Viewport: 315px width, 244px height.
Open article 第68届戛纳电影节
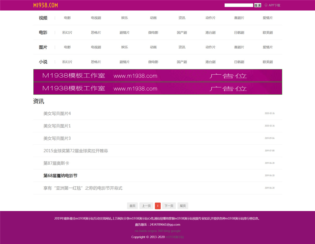tap(60, 176)
